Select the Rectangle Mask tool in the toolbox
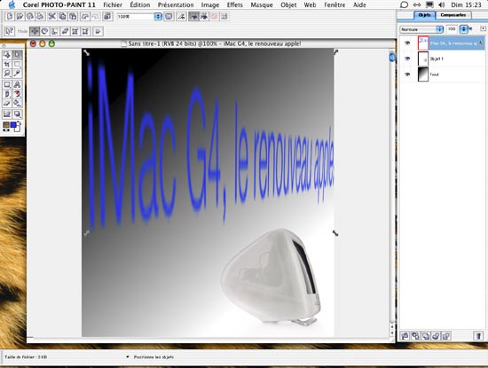Screen dimensions: 488x368 click(x=17, y=64)
